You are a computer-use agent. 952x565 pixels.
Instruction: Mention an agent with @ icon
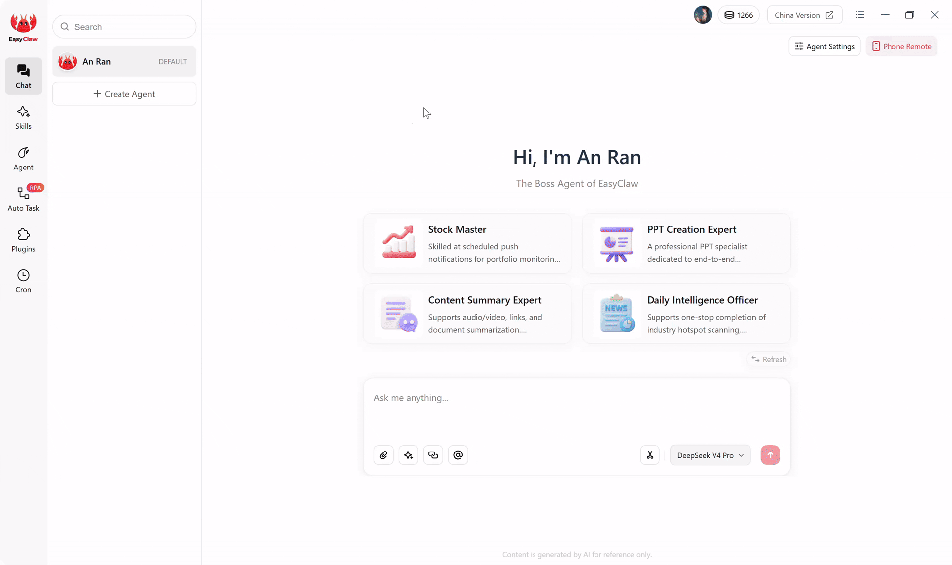(458, 455)
